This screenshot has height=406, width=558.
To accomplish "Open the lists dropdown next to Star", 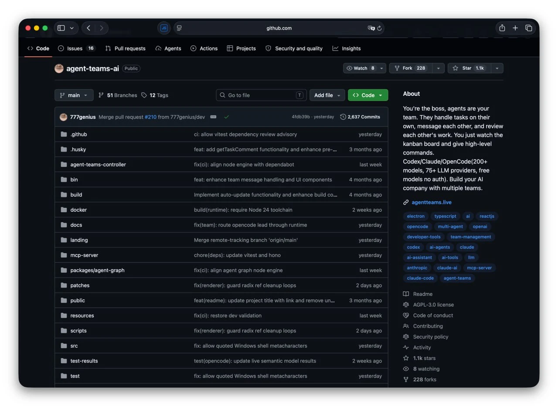I will coord(497,68).
